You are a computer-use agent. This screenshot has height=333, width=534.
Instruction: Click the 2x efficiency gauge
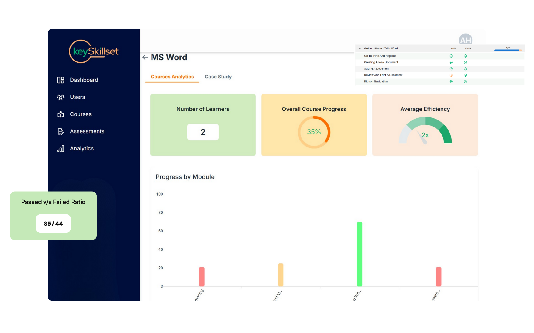point(425,131)
